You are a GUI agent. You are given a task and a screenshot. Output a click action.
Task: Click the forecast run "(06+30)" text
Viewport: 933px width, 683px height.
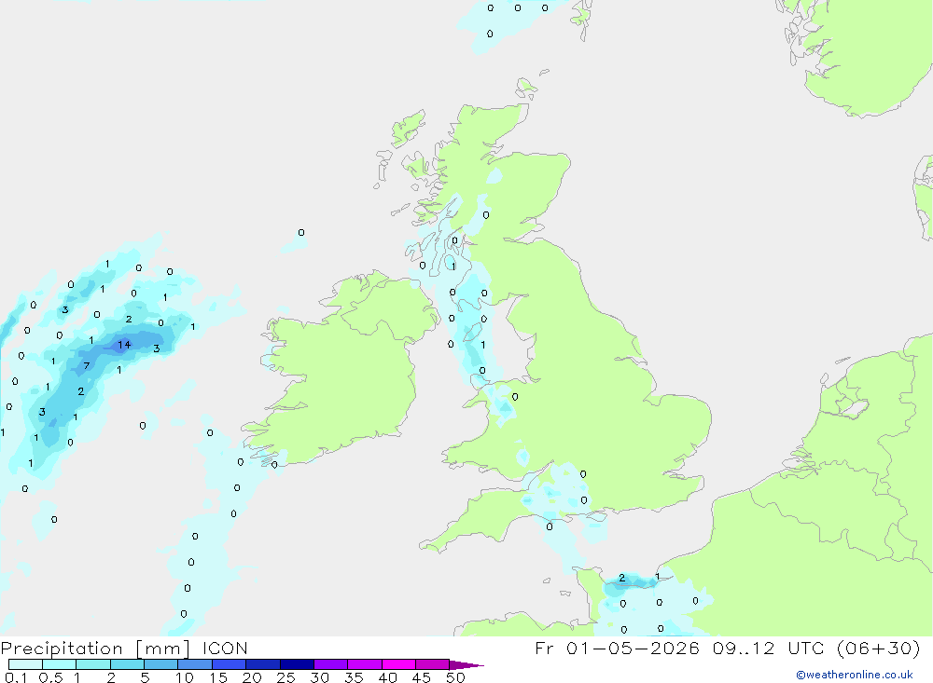click(x=878, y=648)
